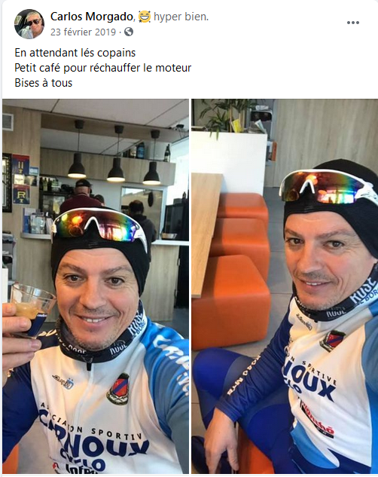Open the left photo with espresso cup
378x477 pixels.
[96, 286]
